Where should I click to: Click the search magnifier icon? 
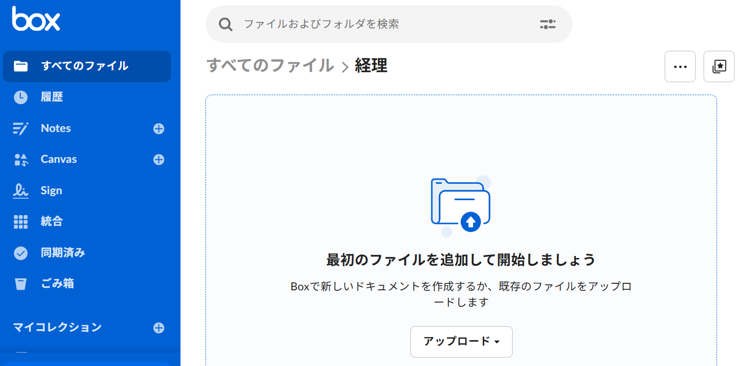tap(225, 24)
